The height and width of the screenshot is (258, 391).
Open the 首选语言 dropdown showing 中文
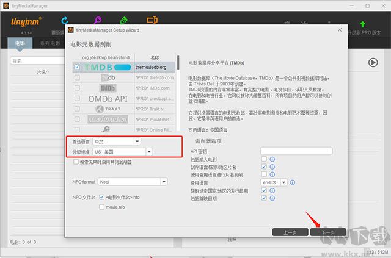point(117,142)
